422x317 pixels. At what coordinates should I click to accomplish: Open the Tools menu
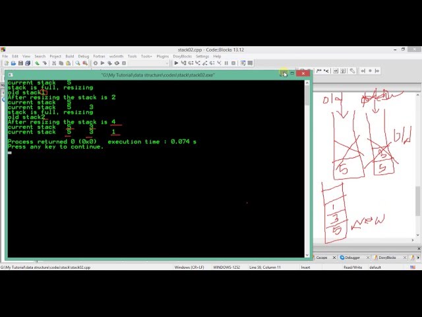132,56
